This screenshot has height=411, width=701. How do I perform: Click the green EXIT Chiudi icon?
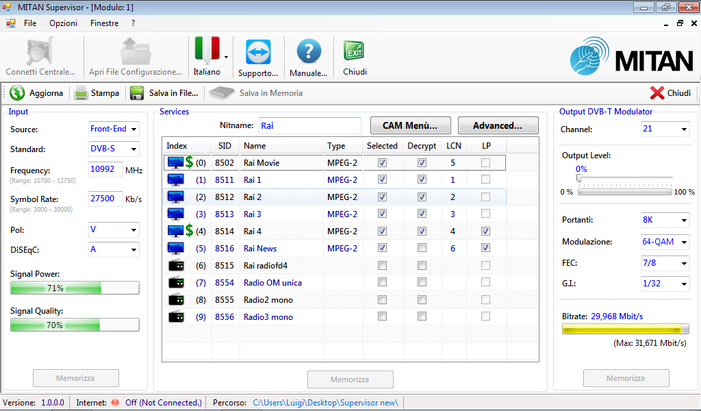tap(354, 51)
